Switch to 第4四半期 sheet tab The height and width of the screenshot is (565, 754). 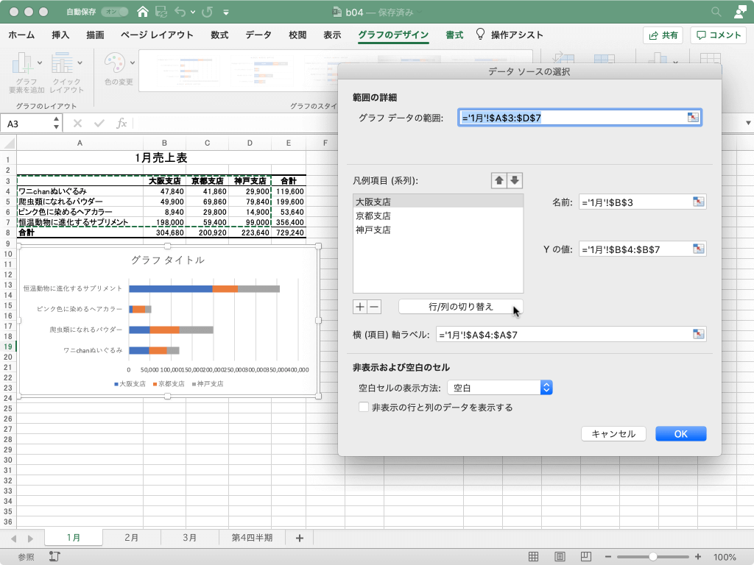253,538
